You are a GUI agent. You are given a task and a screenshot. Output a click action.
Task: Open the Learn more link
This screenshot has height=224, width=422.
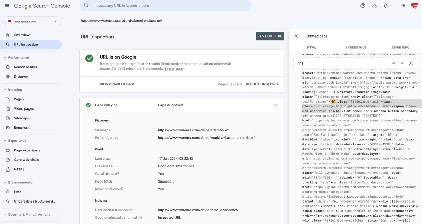click(174, 68)
